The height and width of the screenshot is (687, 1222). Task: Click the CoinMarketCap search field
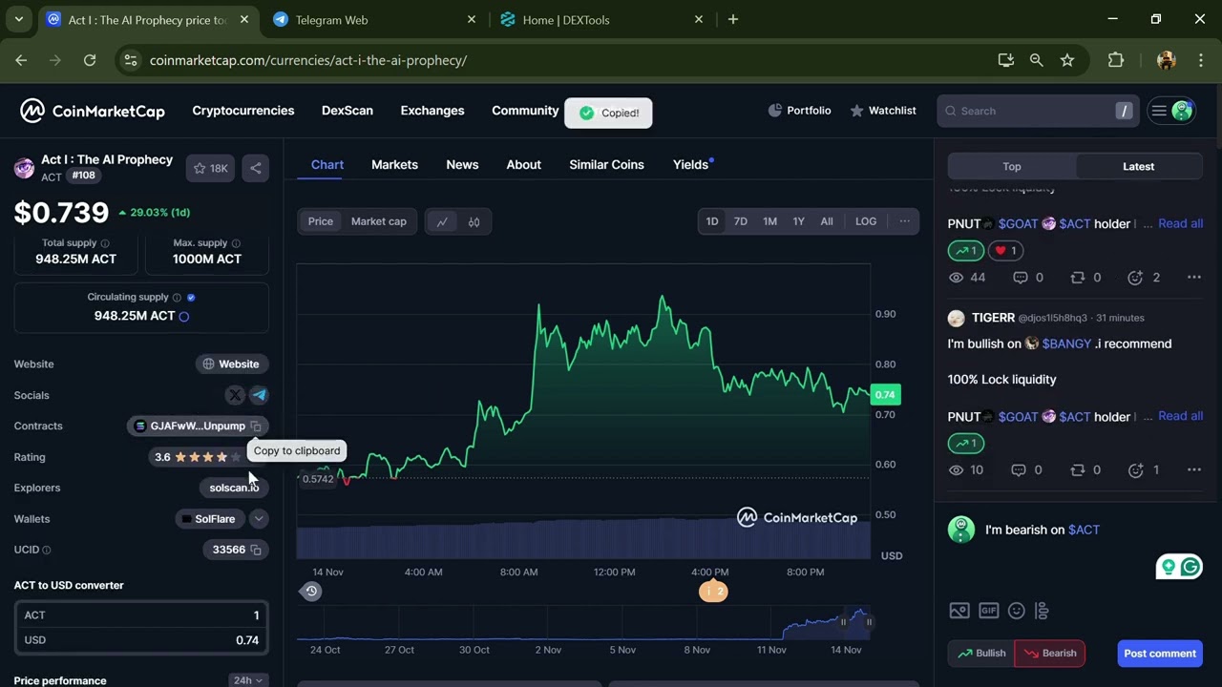click(x=1038, y=111)
